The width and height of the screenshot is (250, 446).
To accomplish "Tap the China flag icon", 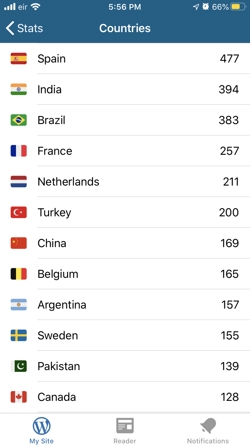I will (19, 243).
